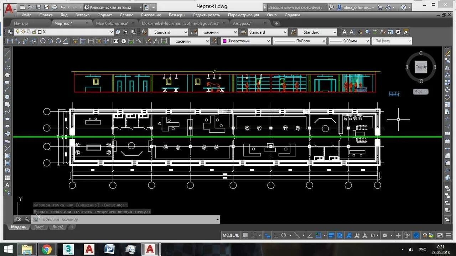Screen dimensions: 456x256
Task: Toggle snap mode in status bar
Action: [253, 235]
